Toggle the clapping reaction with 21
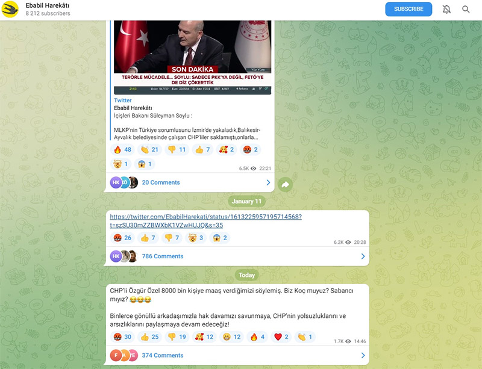 tap(149, 150)
